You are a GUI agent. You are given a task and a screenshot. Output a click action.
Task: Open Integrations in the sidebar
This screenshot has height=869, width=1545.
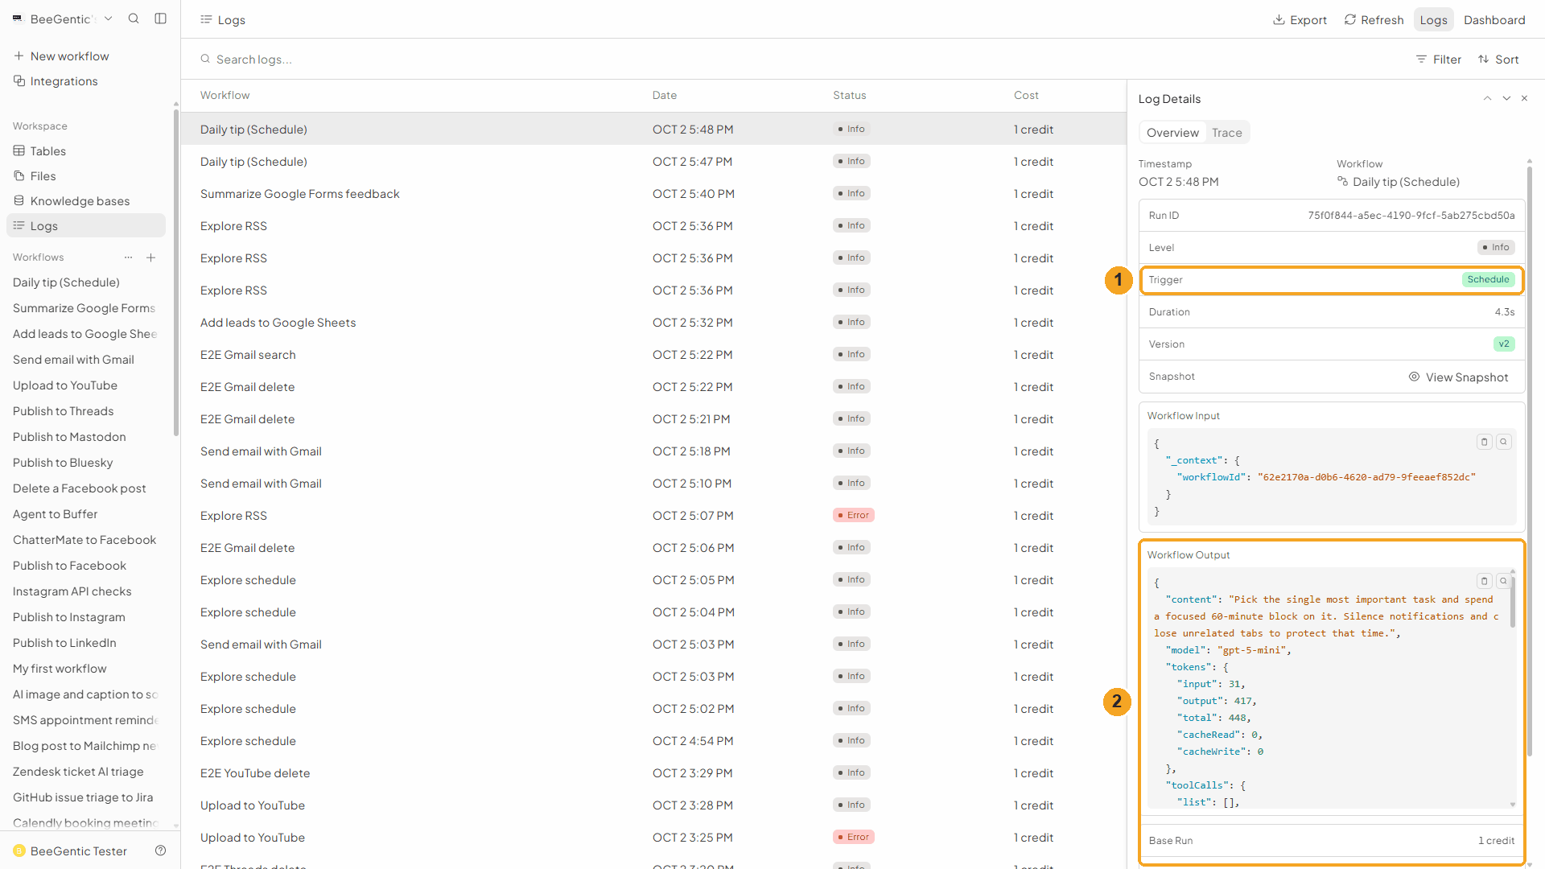pos(56,81)
